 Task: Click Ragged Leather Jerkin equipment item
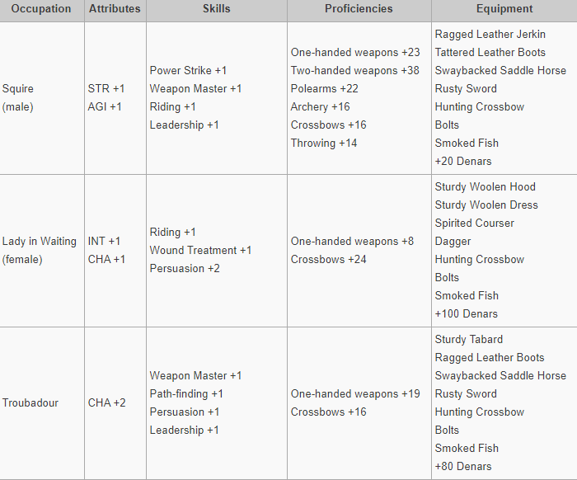coord(490,35)
